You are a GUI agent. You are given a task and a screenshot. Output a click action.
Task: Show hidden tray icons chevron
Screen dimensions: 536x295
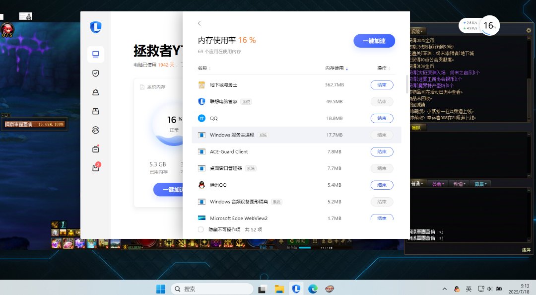(444, 289)
